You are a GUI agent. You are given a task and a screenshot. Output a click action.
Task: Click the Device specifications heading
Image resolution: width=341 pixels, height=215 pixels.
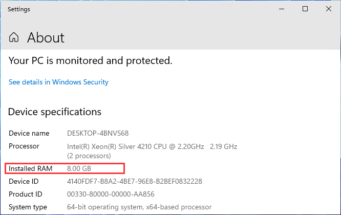pyautogui.click(x=55, y=112)
